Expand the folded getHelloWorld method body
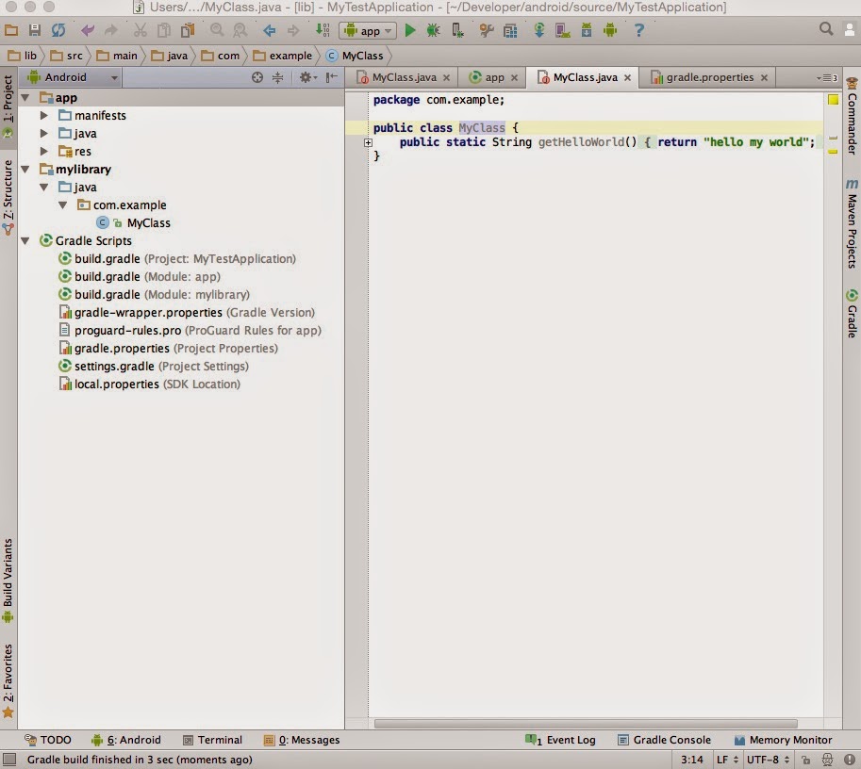Image resolution: width=861 pixels, height=769 pixels. pyautogui.click(x=368, y=142)
